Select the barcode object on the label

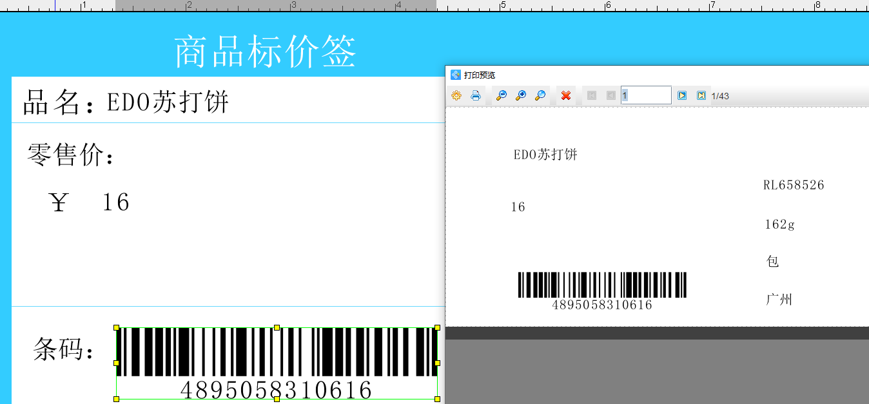(277, 352)
